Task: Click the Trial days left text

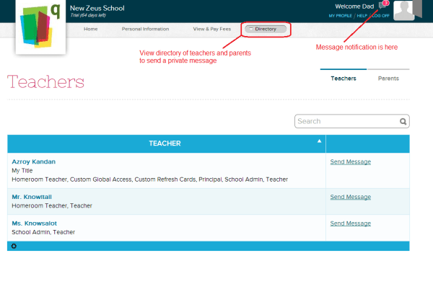Action: [88, 15]
